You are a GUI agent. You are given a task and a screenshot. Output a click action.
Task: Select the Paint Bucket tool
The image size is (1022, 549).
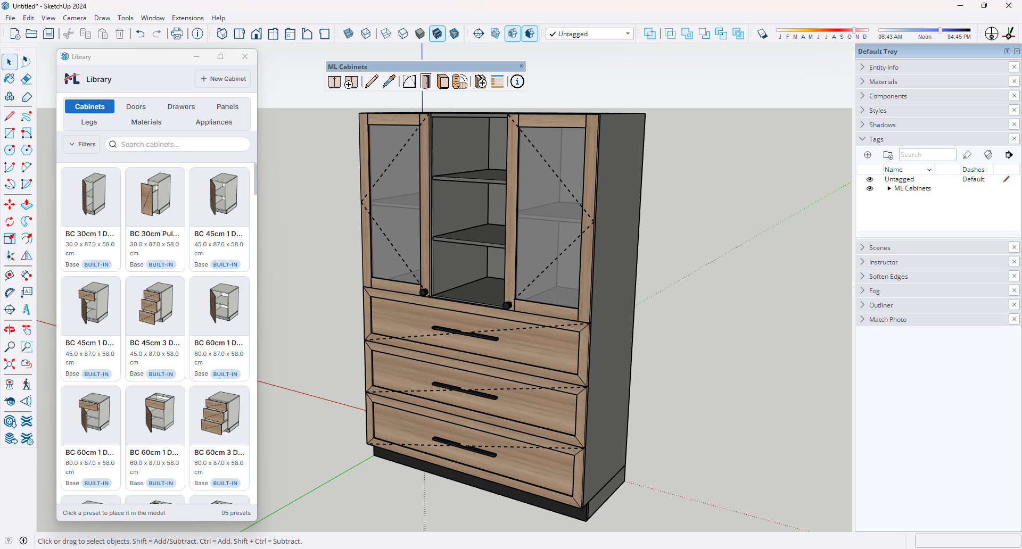(10, 79)
